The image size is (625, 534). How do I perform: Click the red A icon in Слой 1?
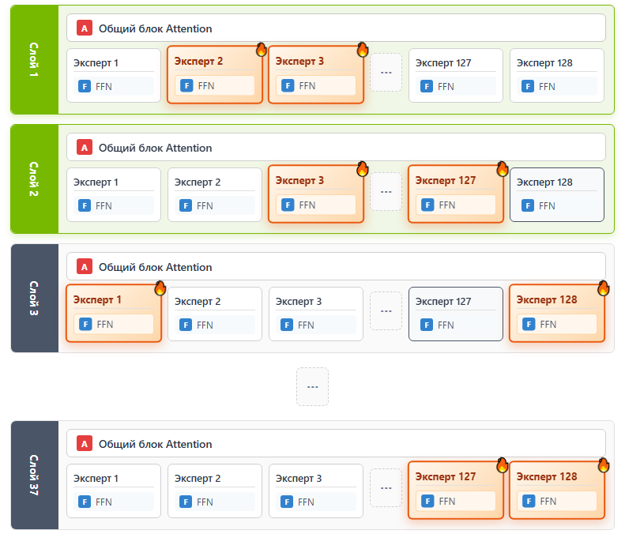pos(85,28)
